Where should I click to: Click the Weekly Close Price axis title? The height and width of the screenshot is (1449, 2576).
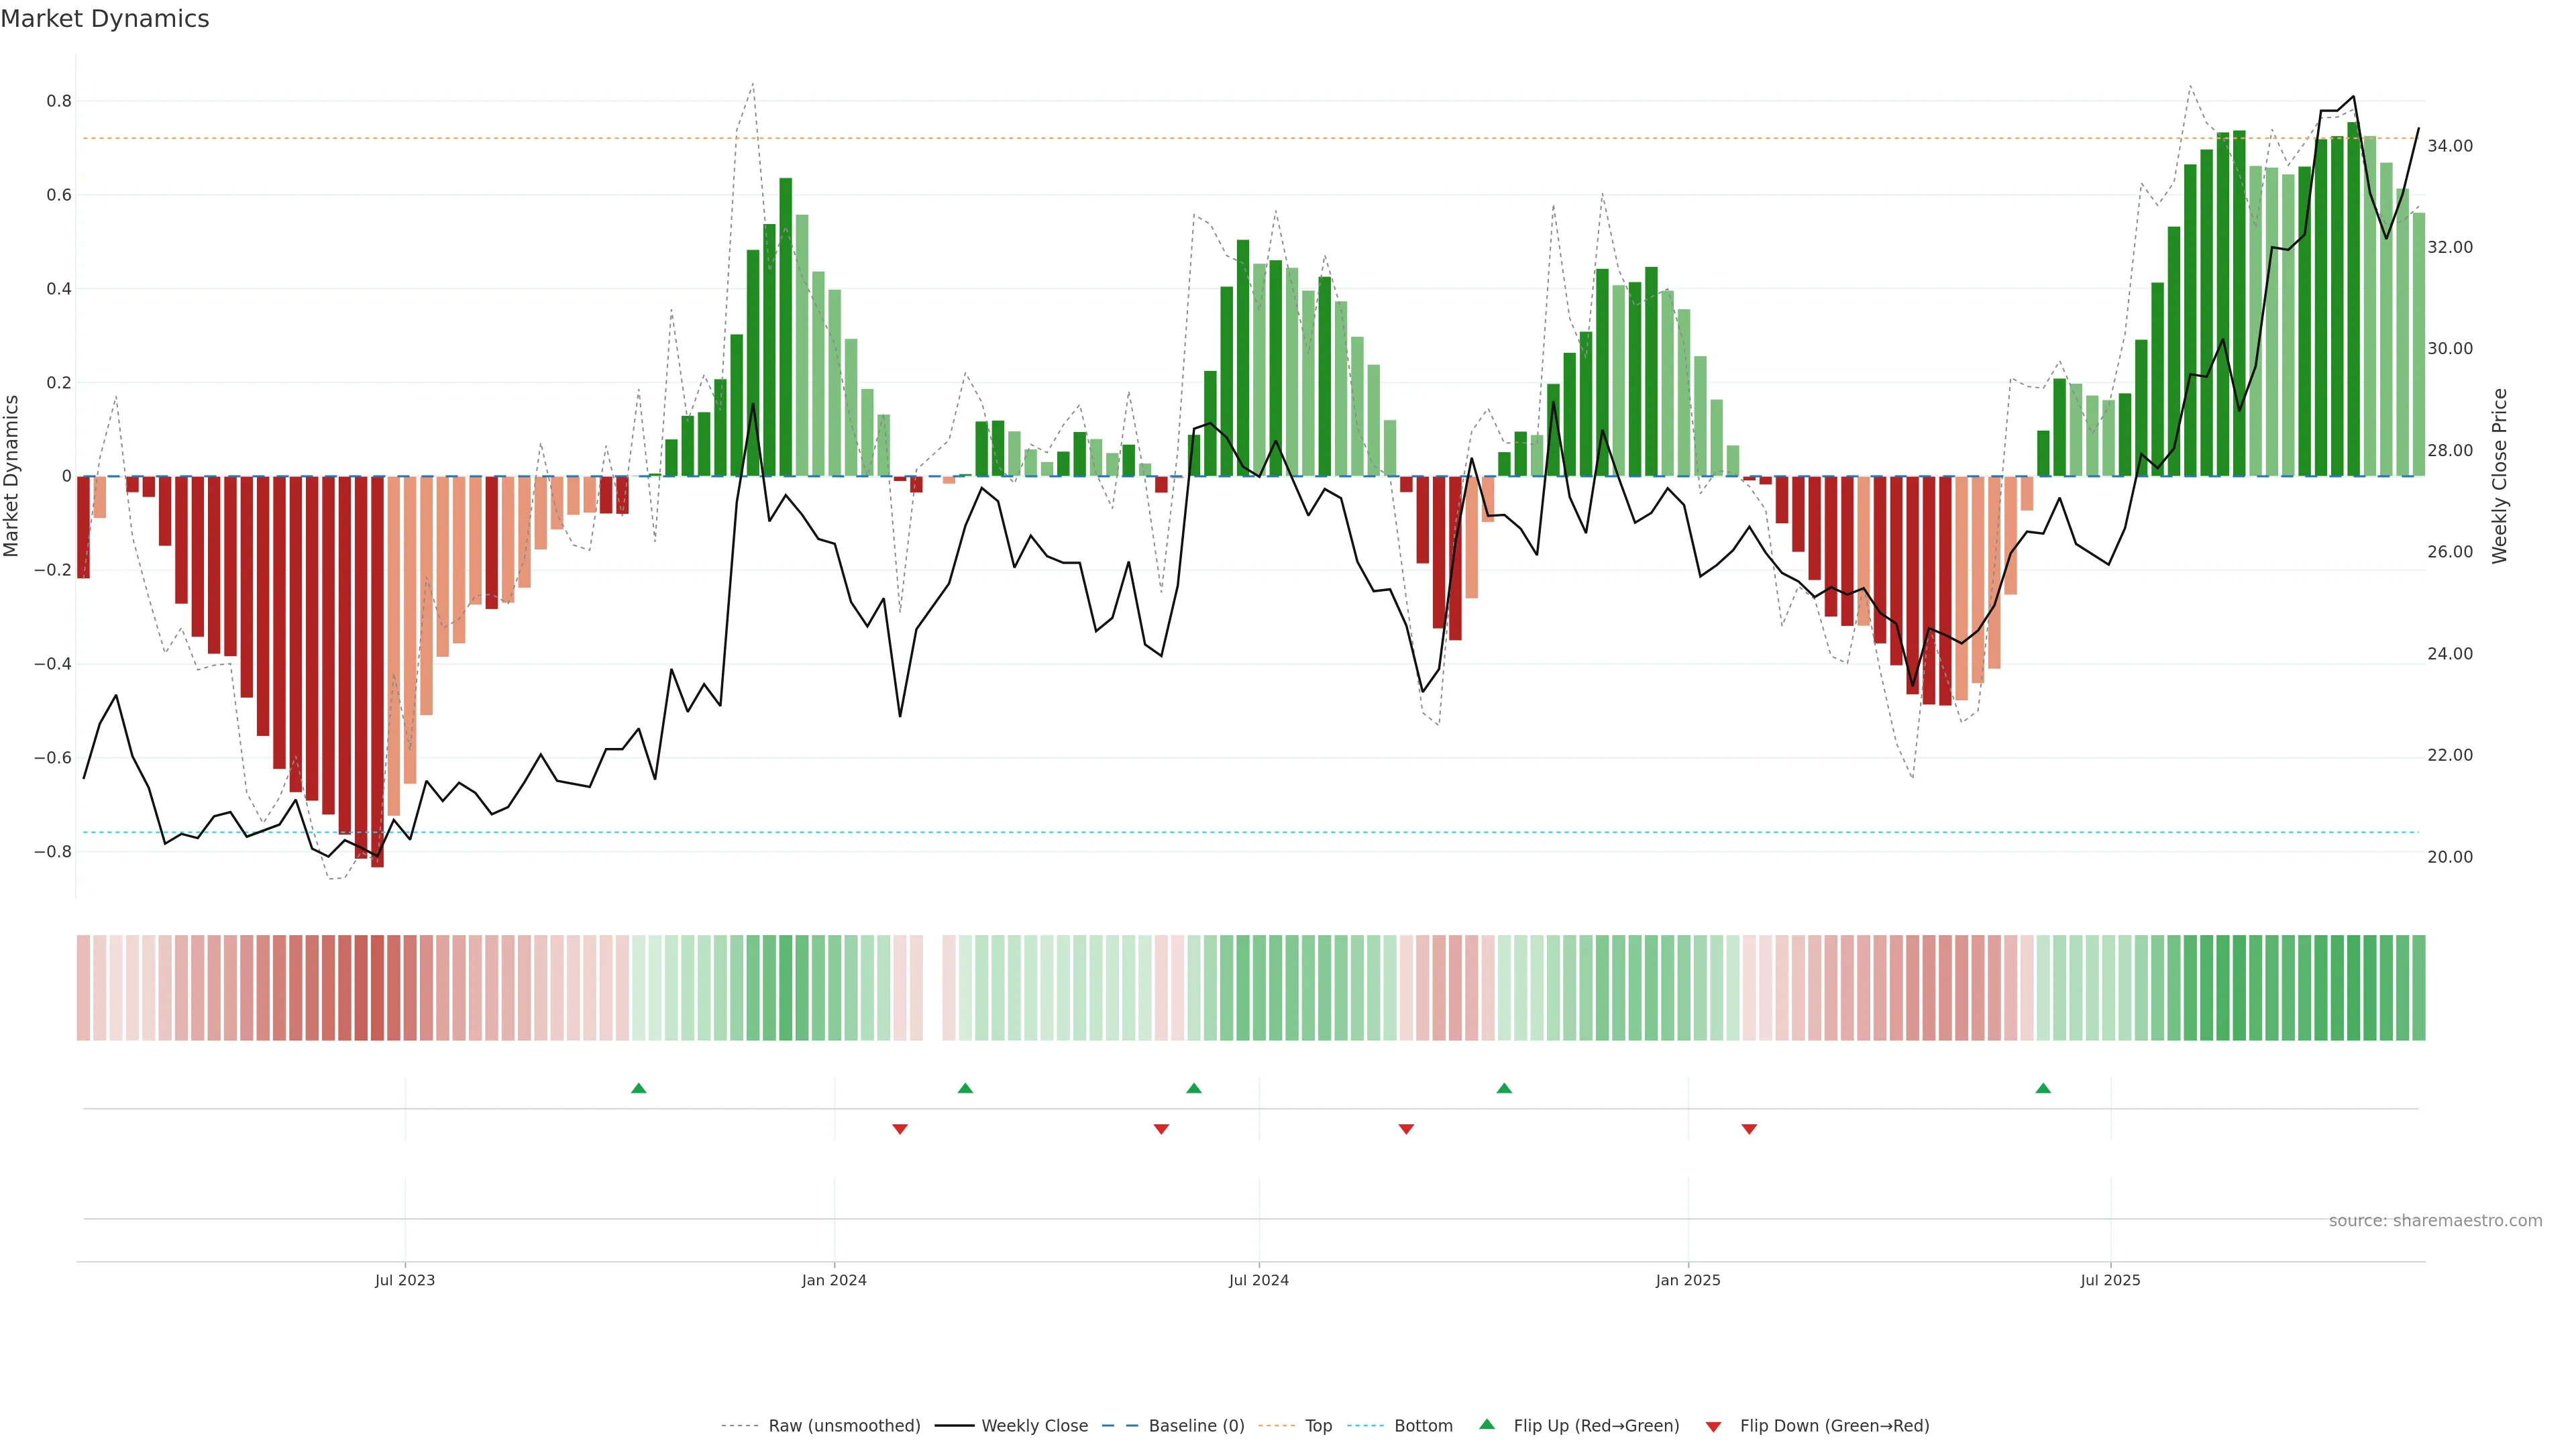(2499, 476)
